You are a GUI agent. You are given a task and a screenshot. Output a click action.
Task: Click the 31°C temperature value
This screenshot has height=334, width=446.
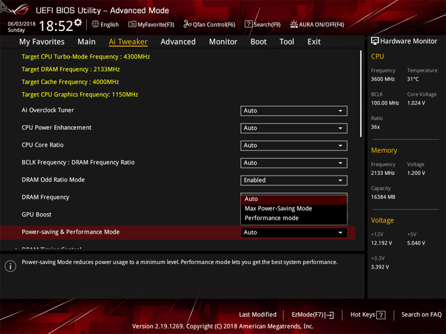click(x=413, y=79)
